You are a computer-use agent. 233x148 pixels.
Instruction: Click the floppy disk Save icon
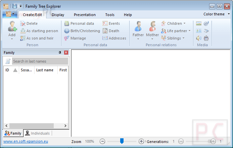click(15, 6)
